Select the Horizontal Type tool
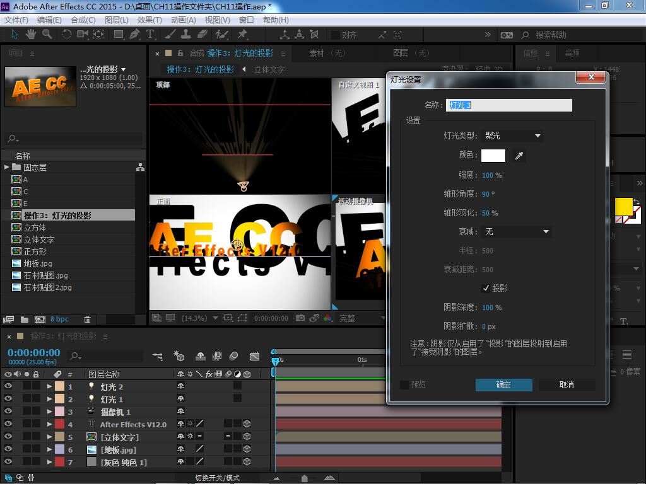The width and height of the screenshot is (646, 484). tap(150, 35)
